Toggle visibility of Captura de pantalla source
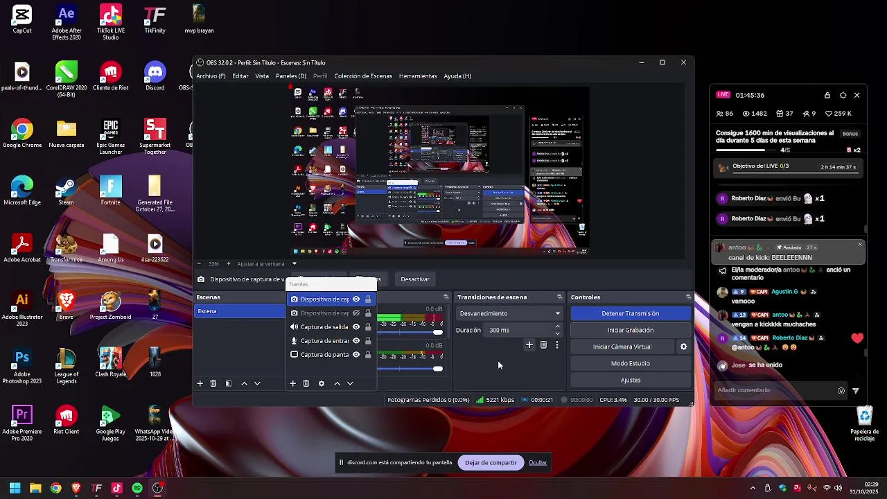This screenshot has width=887, height=499. pyautogui.click(x=356, y=355)
